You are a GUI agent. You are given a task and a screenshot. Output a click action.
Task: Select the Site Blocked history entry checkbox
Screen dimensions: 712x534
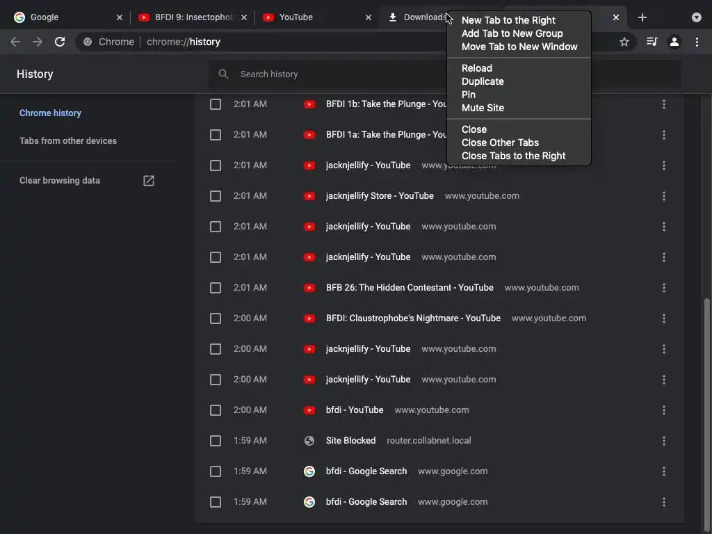click(216, 441)
